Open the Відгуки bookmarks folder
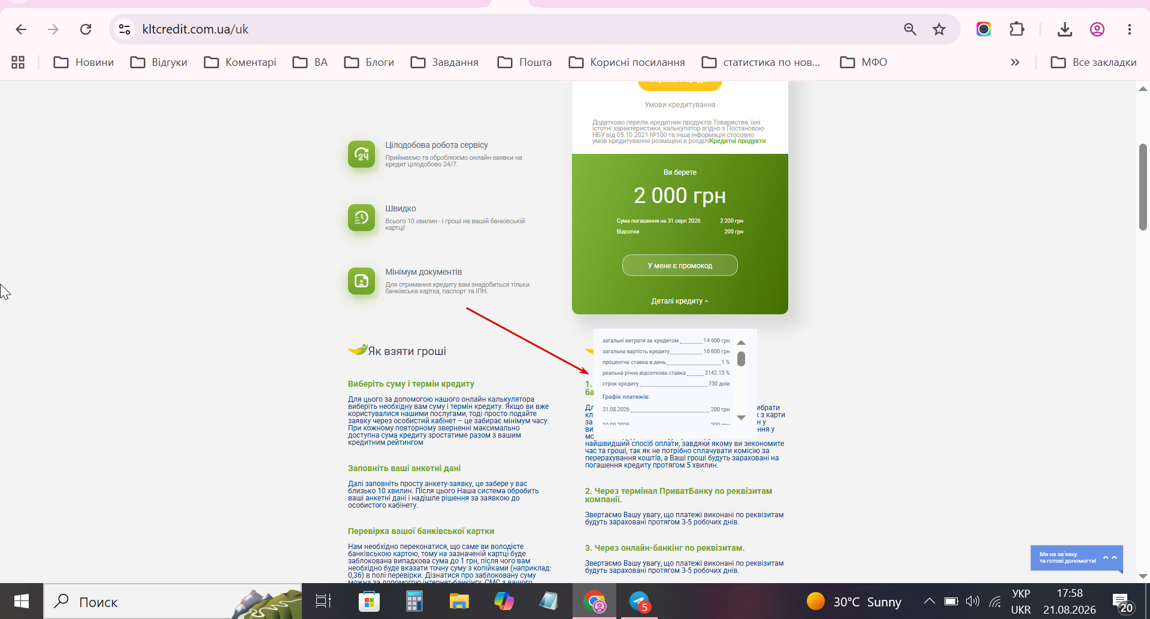 (159, 62)
